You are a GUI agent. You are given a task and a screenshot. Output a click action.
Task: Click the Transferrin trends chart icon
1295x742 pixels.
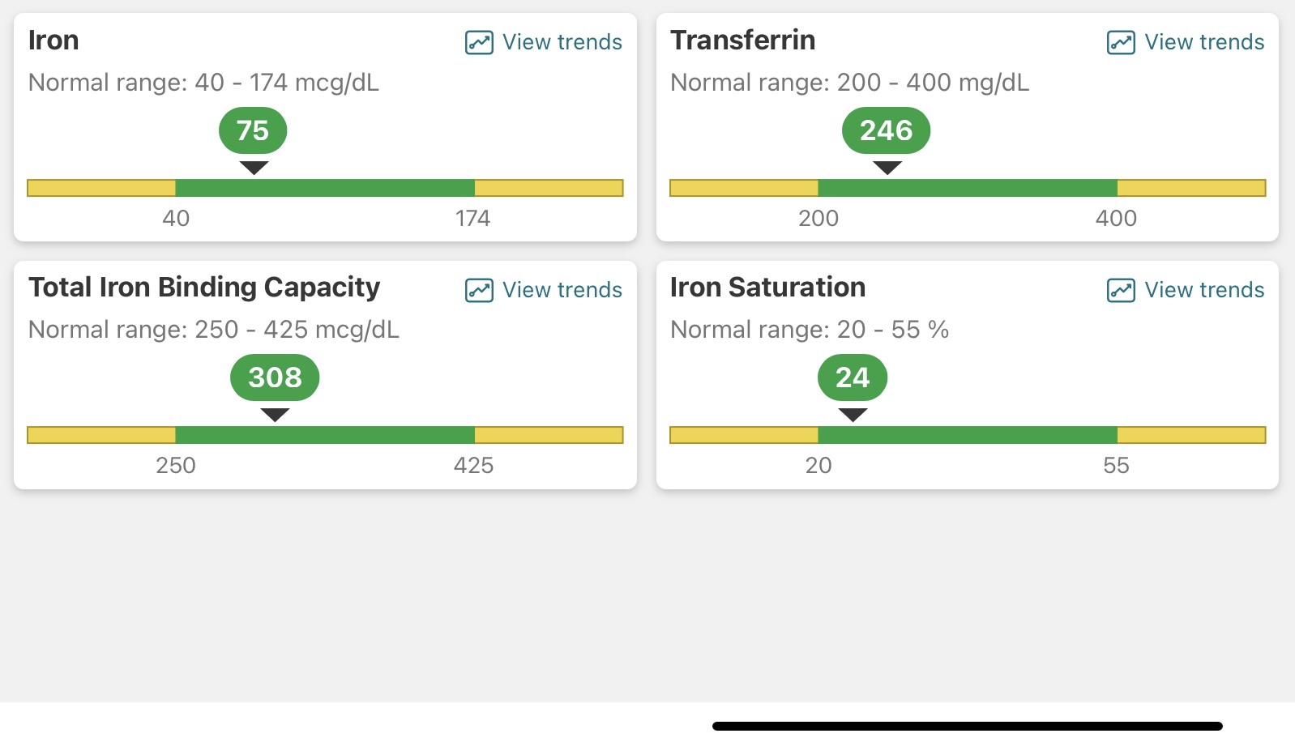click(1121, 42)
